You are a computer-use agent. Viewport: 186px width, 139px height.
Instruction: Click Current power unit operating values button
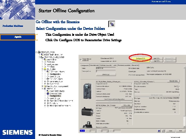point(114,99)
